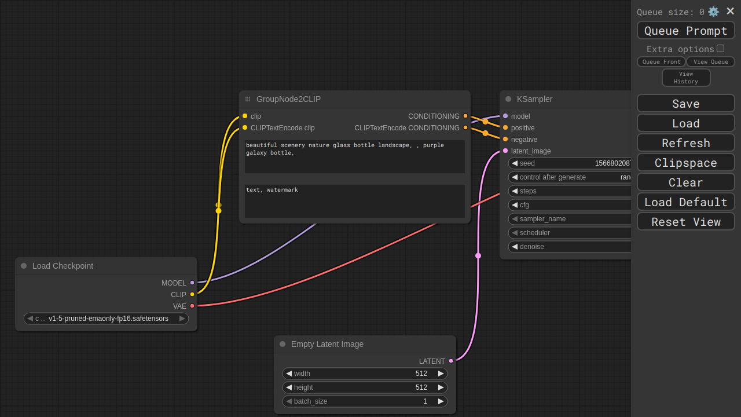Collapse the Empty Latent Image node dot
741x417 pixels.
(283, 344)
